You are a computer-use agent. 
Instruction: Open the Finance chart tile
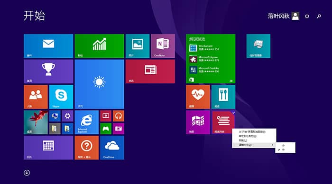pyautogui.click(x=99, y=46)
